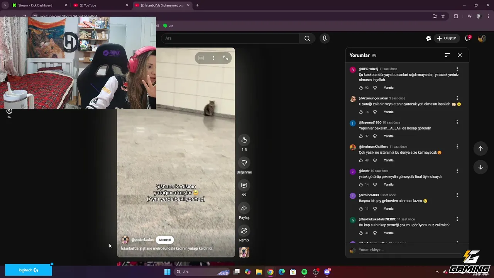Select the İstanbul'da Şişhane metrosu tab
The width and height of the screenshot is (494, 278).
162,5
